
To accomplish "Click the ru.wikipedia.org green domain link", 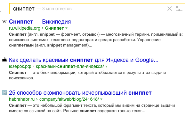I will tap(25, 28).
